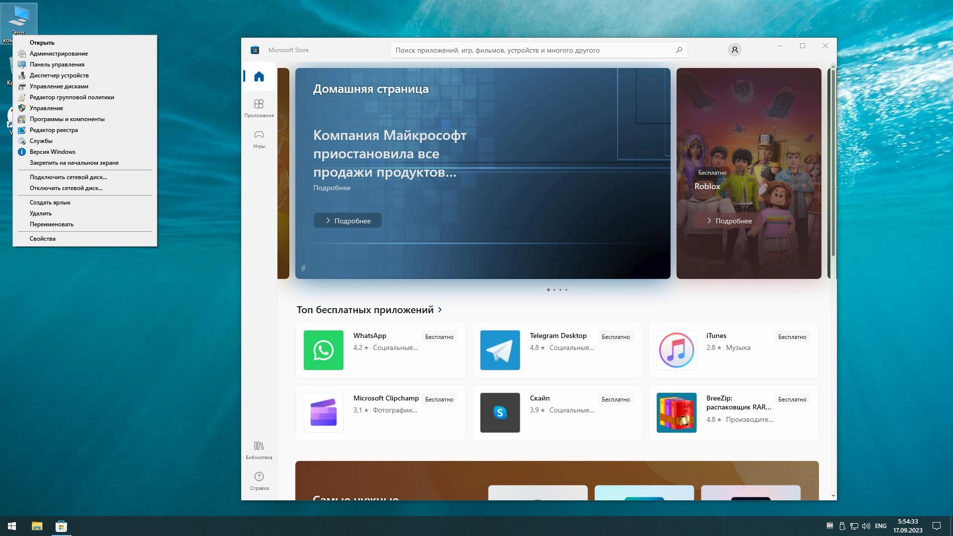Click the Подробнее button on the Roblox card

coord(729,220)
